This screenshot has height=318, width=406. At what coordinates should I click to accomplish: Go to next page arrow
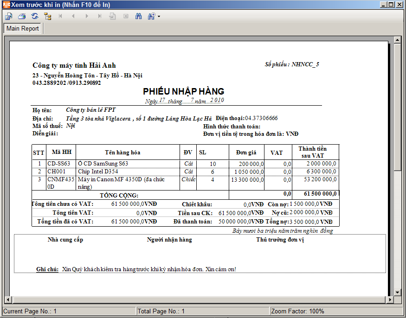pyautogui.click(x=87, y=16)
